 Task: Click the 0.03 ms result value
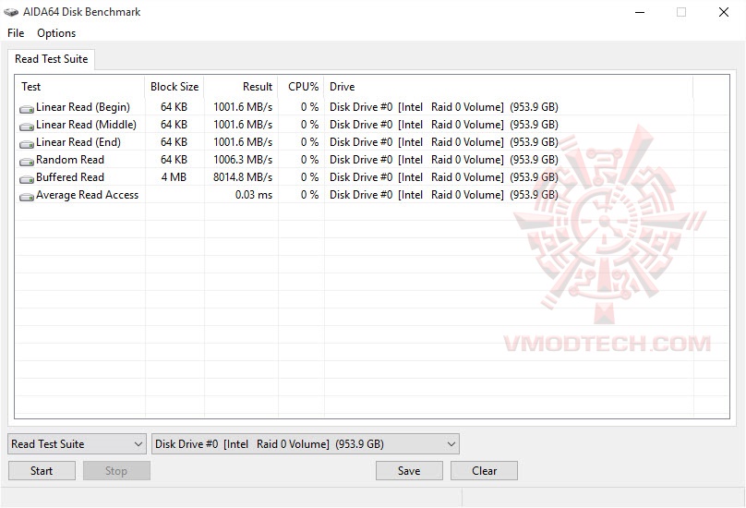[254, 195]
